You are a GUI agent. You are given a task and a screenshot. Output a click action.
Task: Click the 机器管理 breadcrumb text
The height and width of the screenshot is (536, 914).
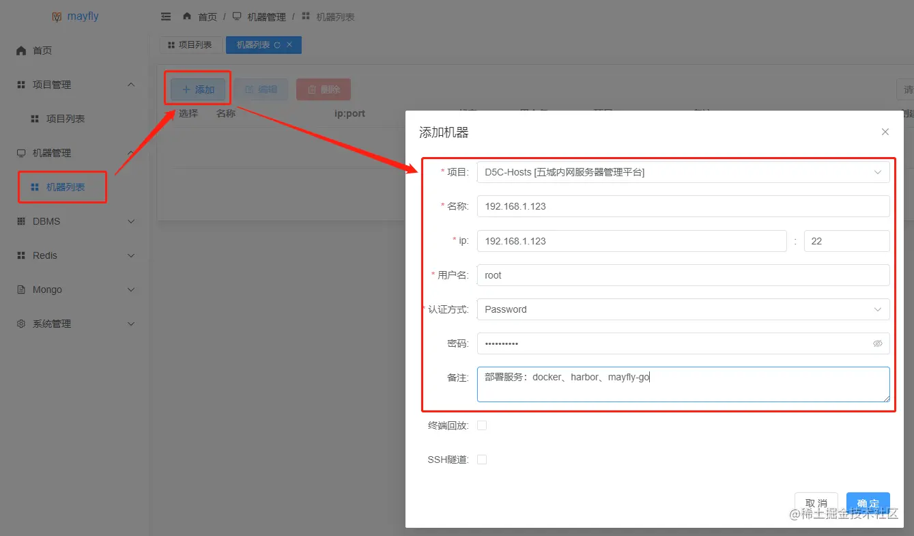(x=267, y=16)
